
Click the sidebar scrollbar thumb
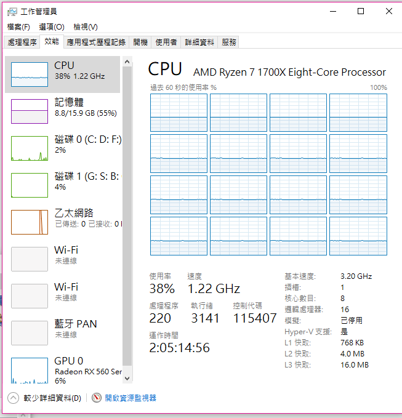(127, 216)
